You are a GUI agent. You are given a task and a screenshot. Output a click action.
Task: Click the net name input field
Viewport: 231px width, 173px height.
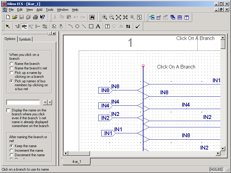coord(23,102)
